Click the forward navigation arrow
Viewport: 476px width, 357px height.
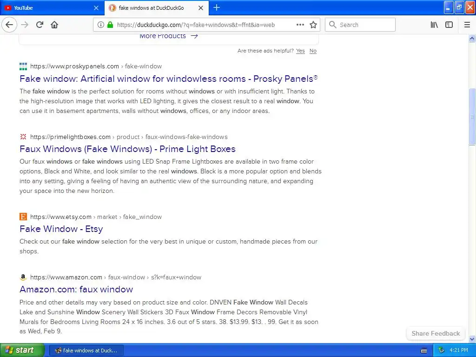(25, 25)
